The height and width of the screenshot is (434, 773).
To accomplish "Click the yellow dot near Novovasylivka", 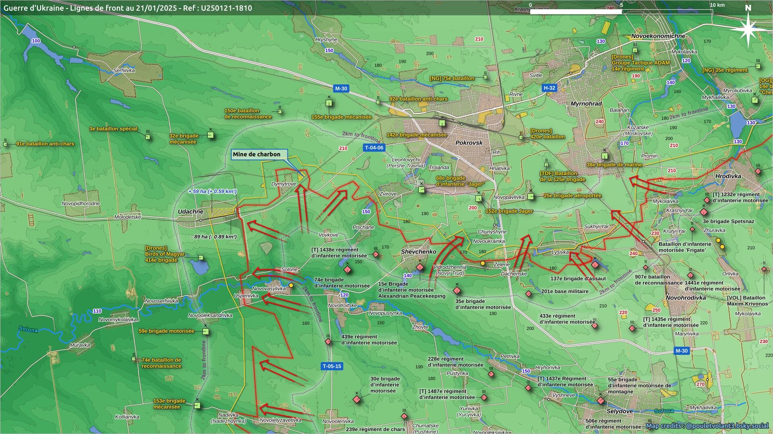I will tap(291, 285).
